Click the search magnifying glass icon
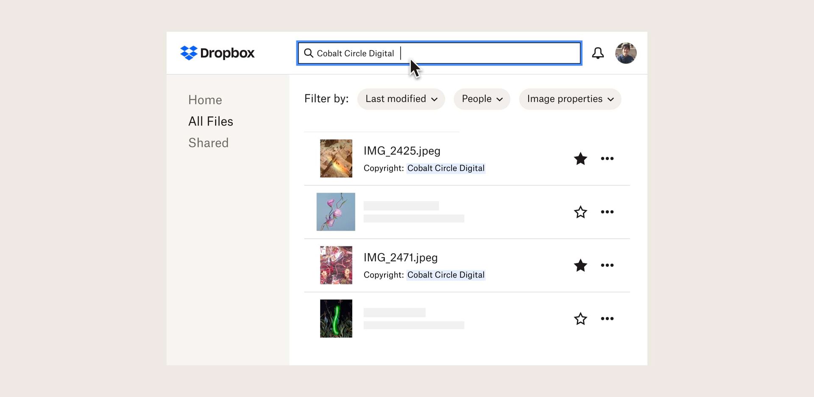814x397 pixels. [308, 53]
